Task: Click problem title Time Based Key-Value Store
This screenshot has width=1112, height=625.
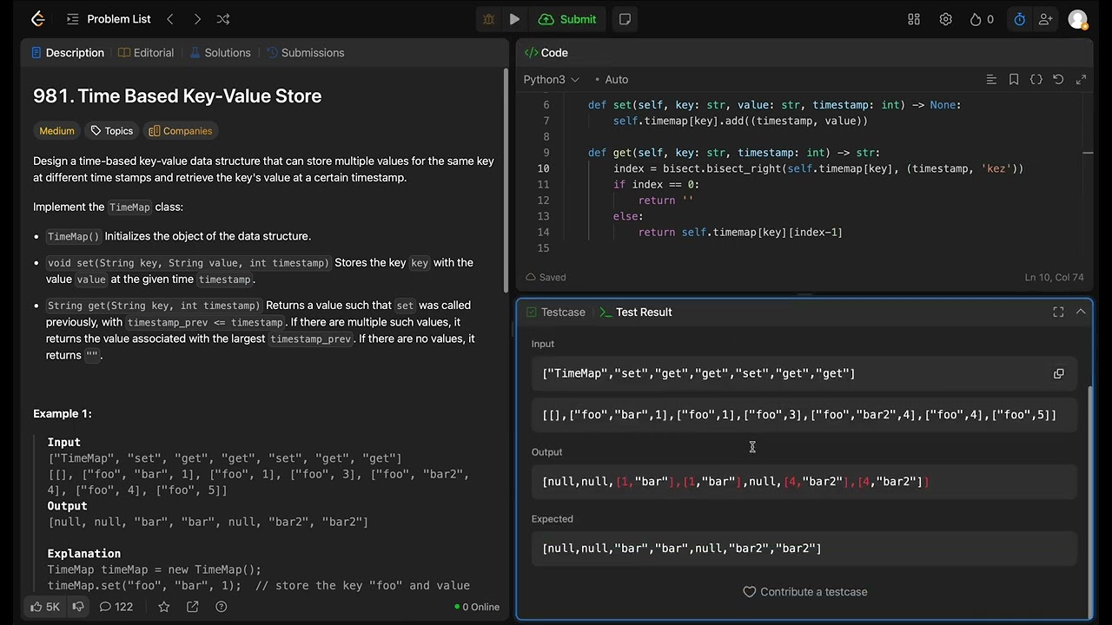Action: [x=177, y=96]
